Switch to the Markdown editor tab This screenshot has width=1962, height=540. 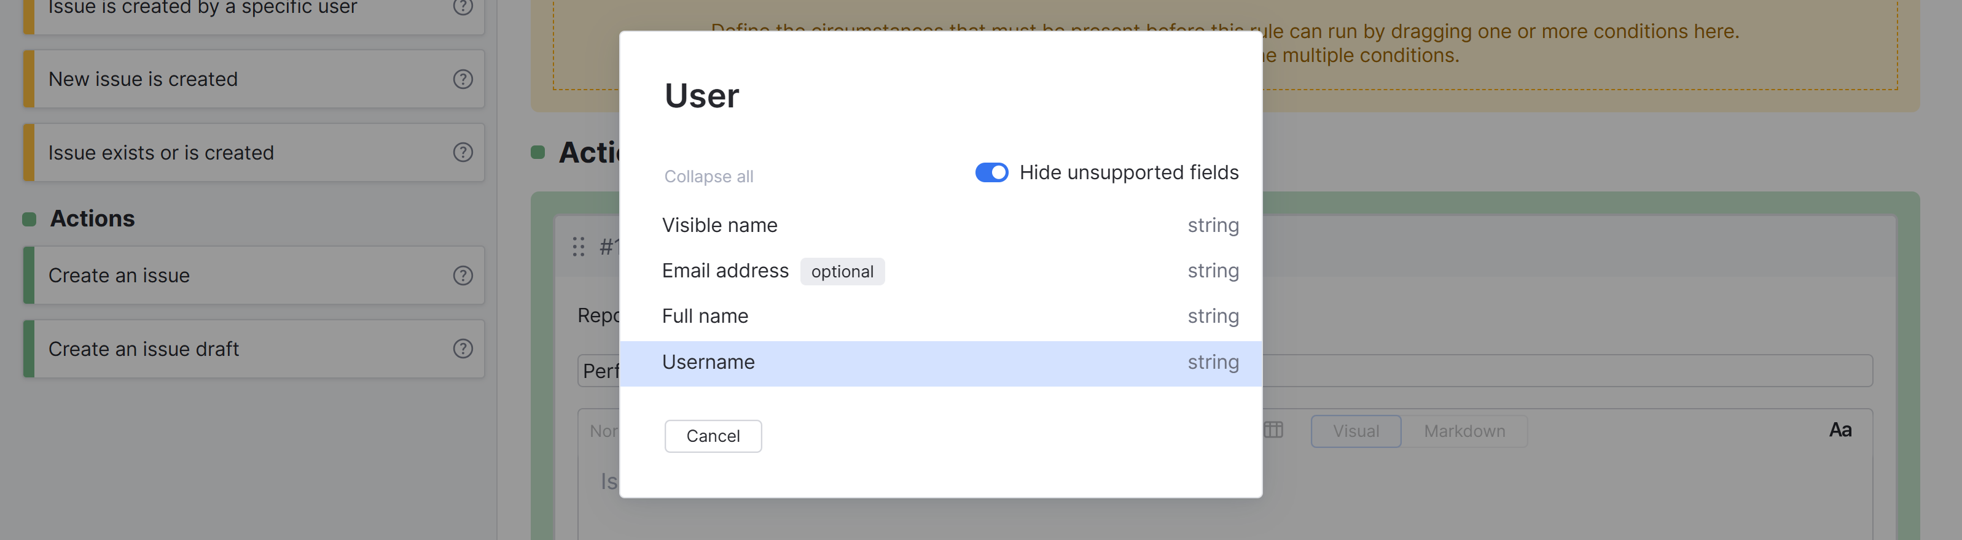tap(1464, 431)
